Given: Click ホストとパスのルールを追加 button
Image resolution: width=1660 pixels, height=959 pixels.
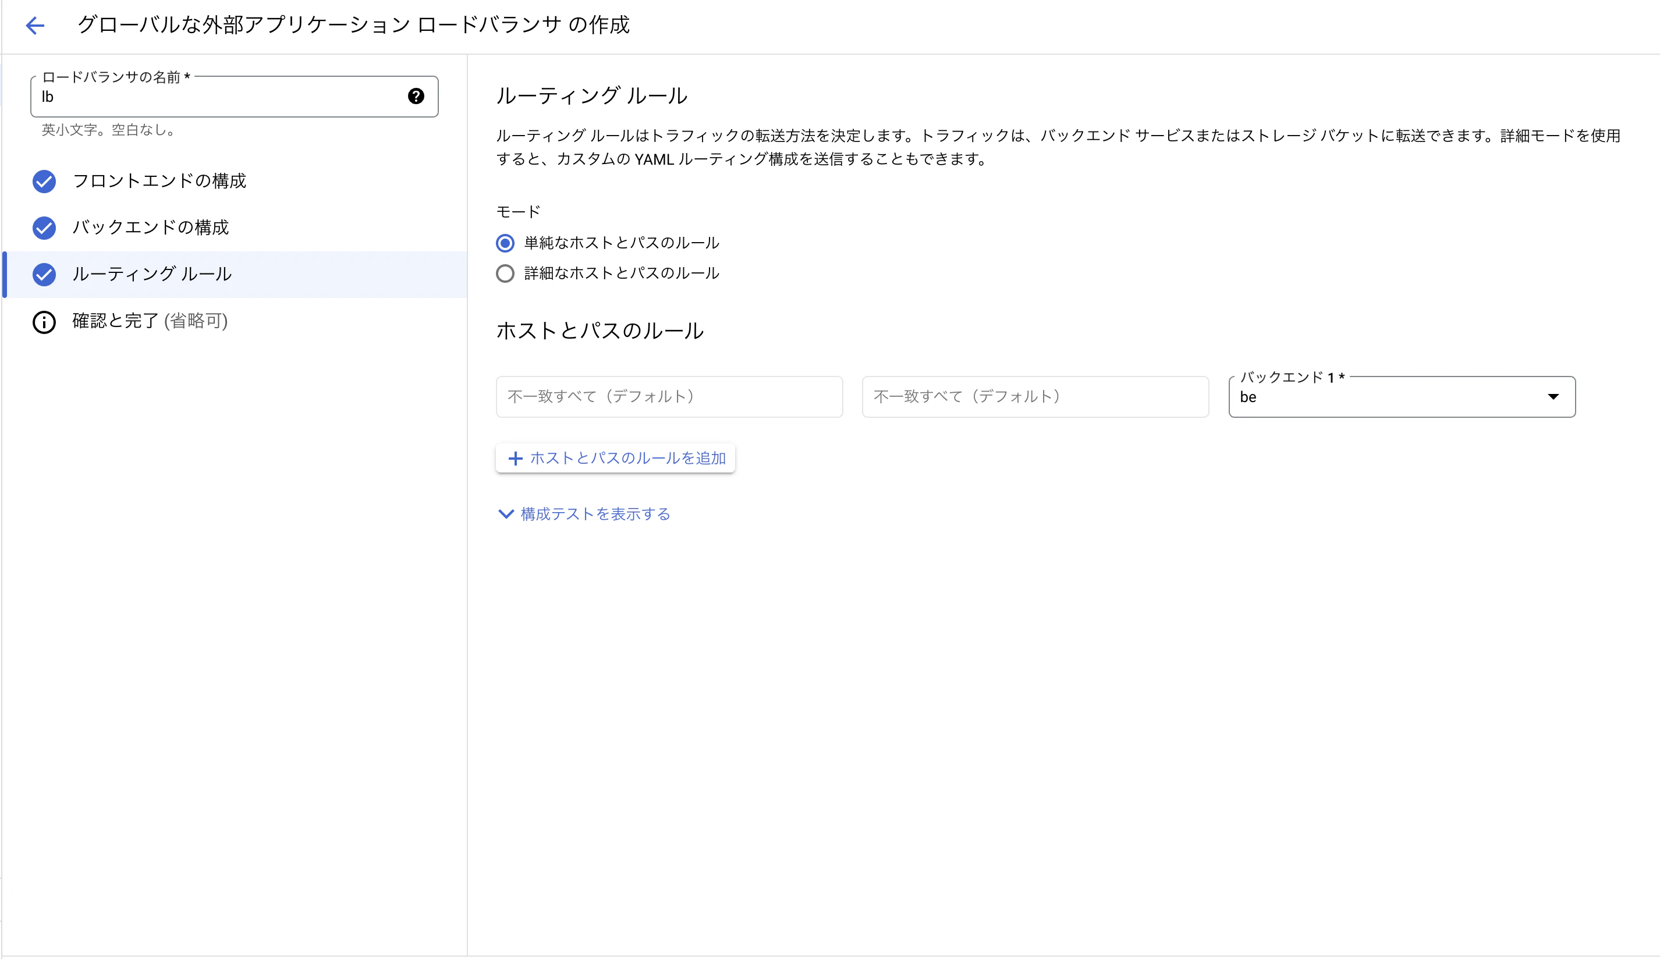Looking at the screenshot, I should coord(615,459).
